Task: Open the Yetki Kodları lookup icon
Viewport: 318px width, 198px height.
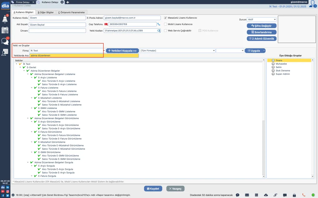Action: point(159,31)
